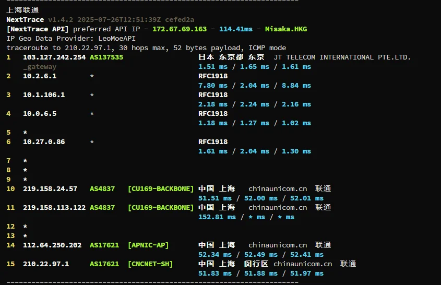The image size is (441, 285).
Task: Click the _gateway hostname under hop 1
Action: tap(40, 66)
